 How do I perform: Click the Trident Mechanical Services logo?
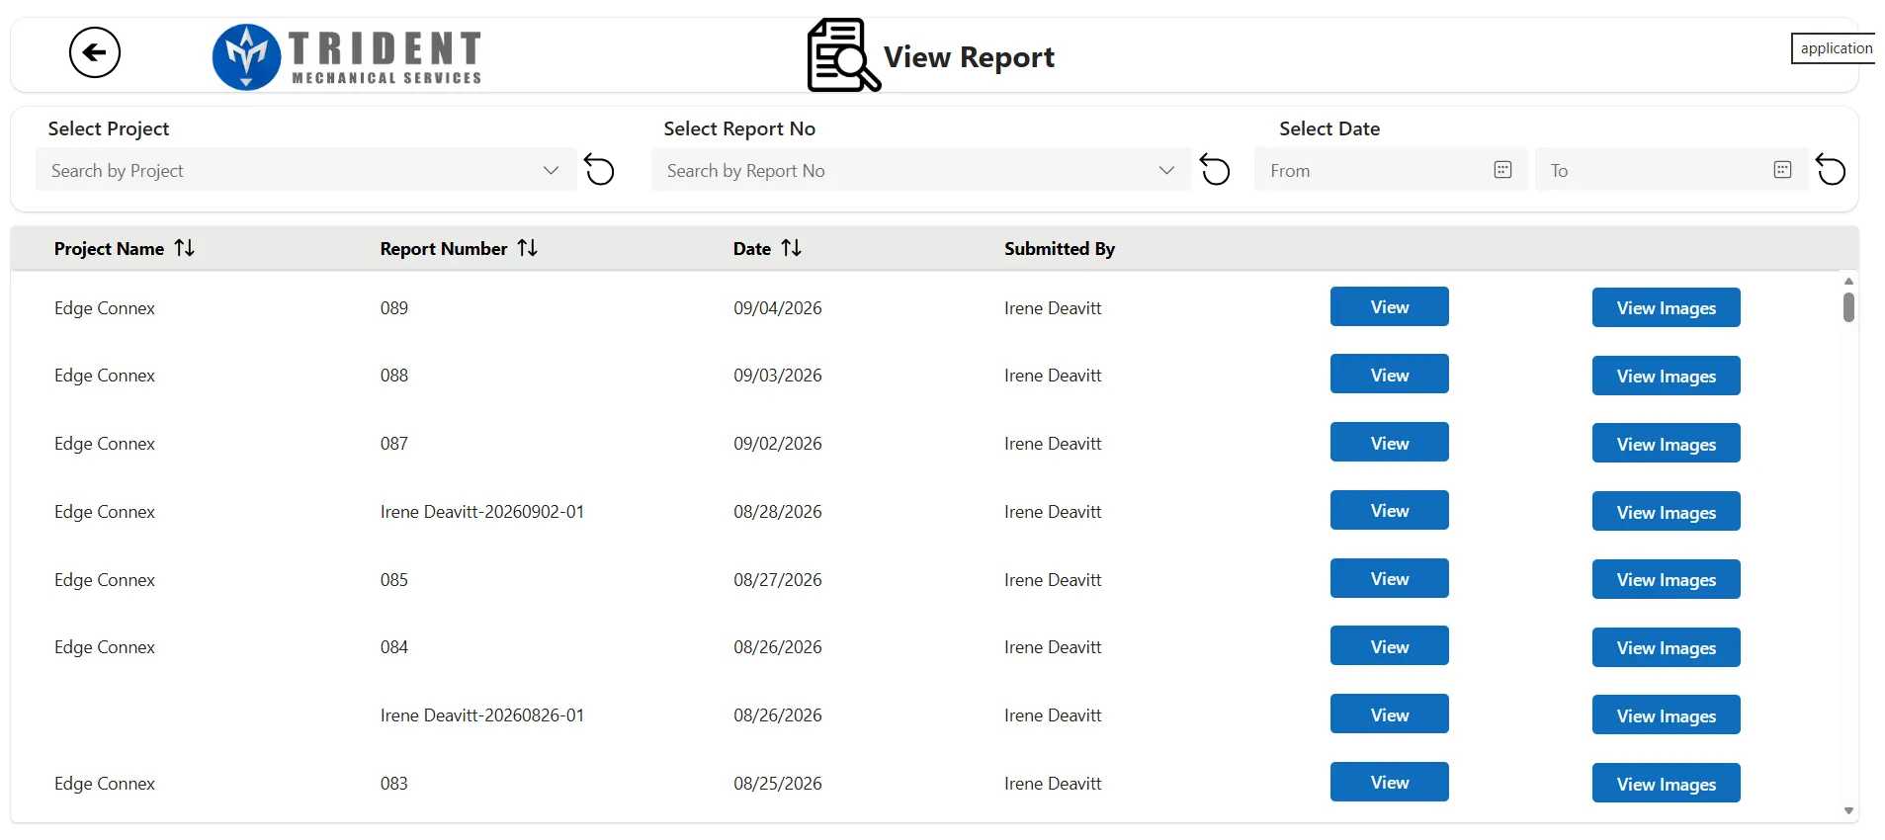click(347, 56)
